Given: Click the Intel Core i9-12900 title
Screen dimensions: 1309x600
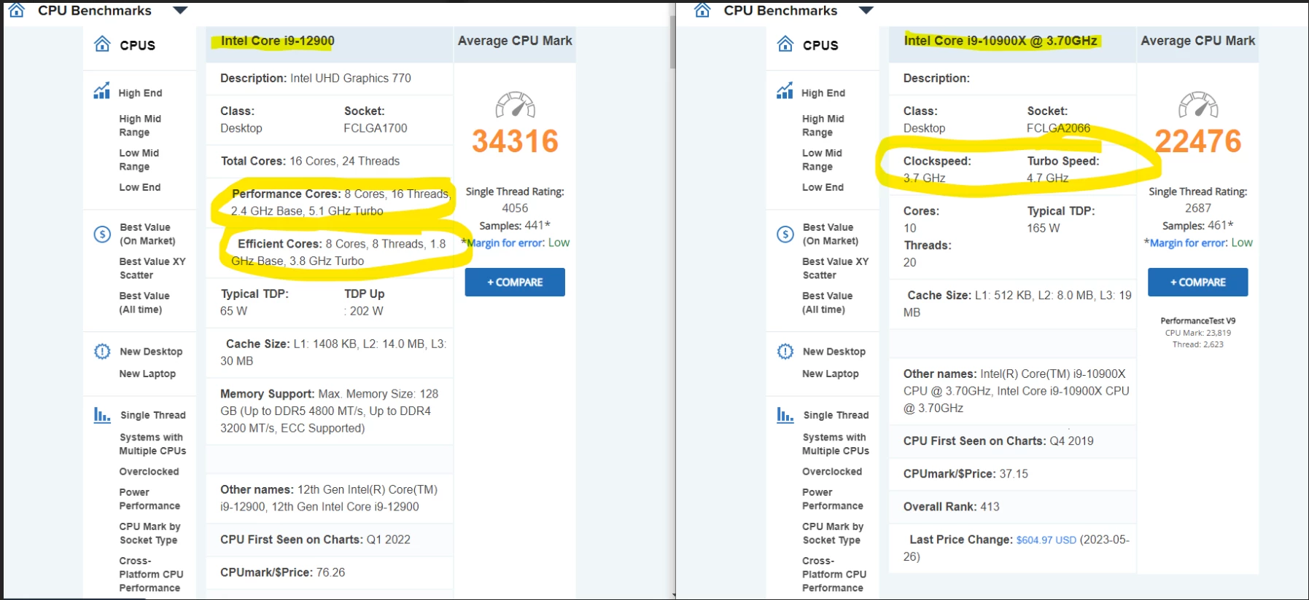Looking at the screenshot, I should [278, 41].
